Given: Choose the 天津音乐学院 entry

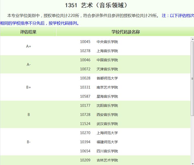Looking at the screenshot, I should coord(107,69).
